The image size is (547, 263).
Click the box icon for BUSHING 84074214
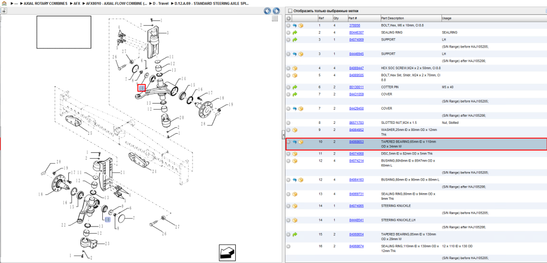(295, 161)
